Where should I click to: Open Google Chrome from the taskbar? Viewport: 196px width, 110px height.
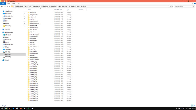tap(13, 109)
